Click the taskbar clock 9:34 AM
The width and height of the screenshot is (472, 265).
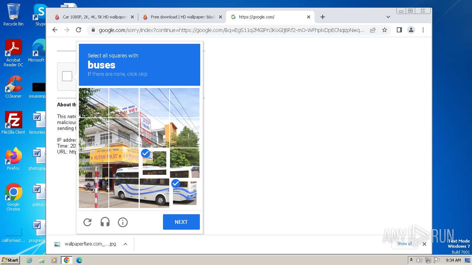coord(453,260)
